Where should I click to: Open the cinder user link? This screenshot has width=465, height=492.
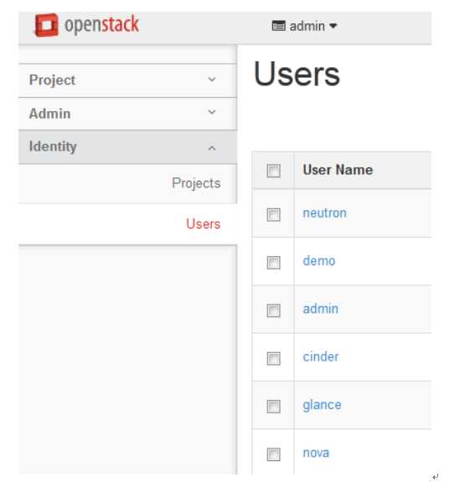[320, 356]
